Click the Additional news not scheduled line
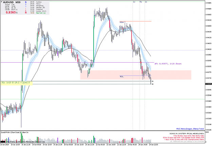 [187, 141]
